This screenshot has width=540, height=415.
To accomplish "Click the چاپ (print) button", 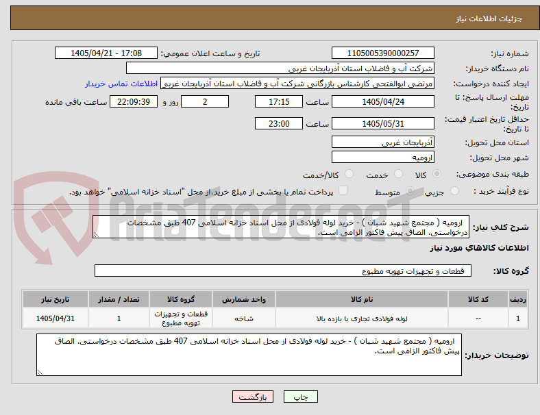I will click(300, 397).
